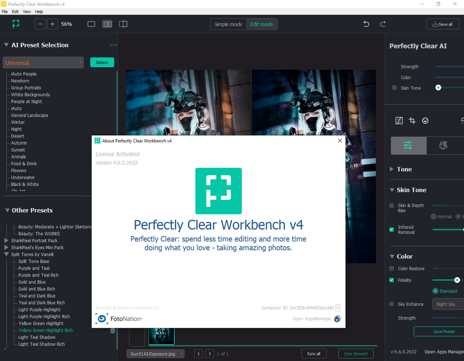
Task: Select the image thumbnail in filmstrip
Action: click(162, 336)
